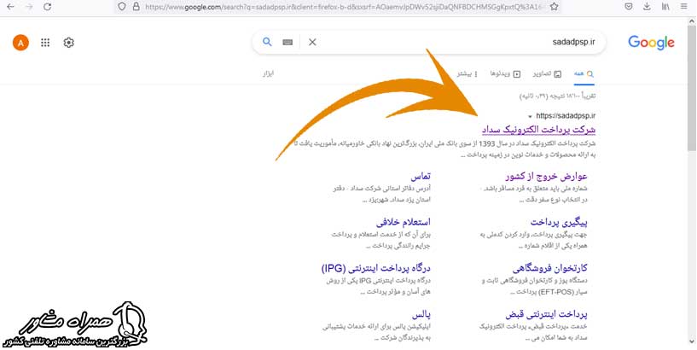Open the on-screen keyboard input tool
The image size is (697, 350).
pyautogui.click(x=288, y=42)
